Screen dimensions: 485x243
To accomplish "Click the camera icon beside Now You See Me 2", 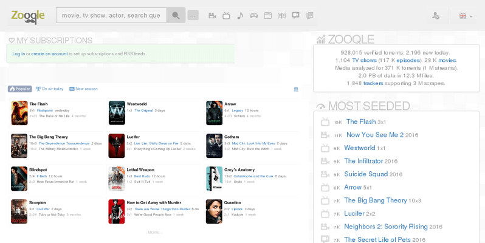I will click(x=325, y=135).
